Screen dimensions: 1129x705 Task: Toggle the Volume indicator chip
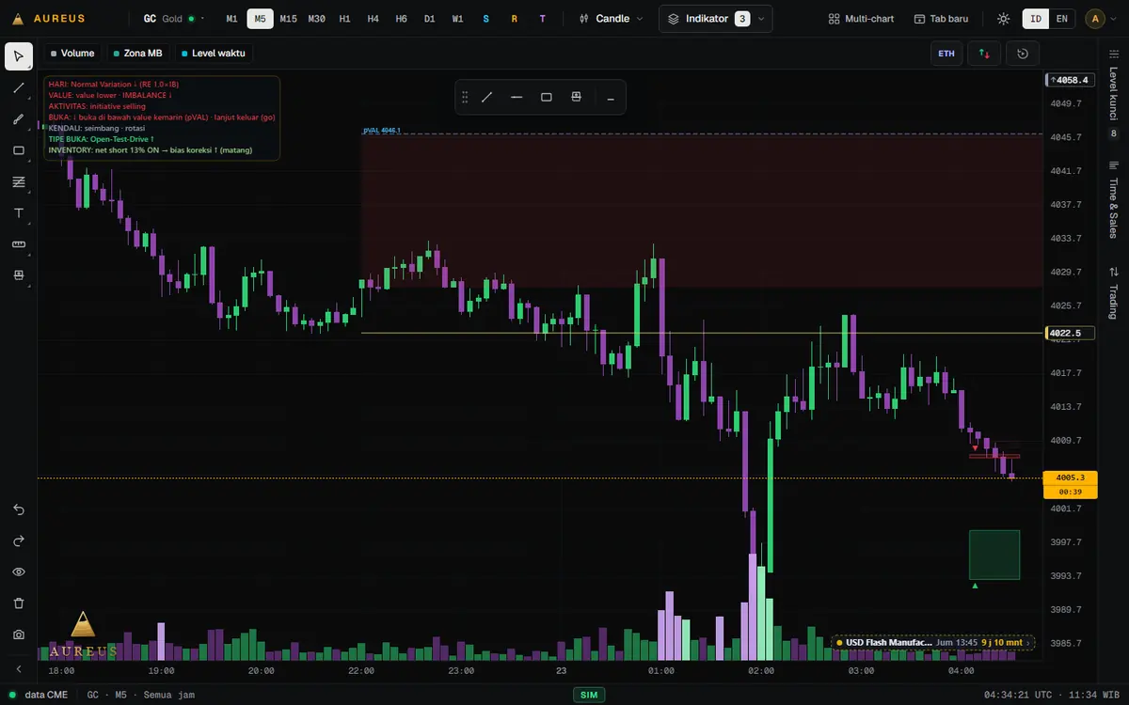pyautogui.click(x=72, y=54)
